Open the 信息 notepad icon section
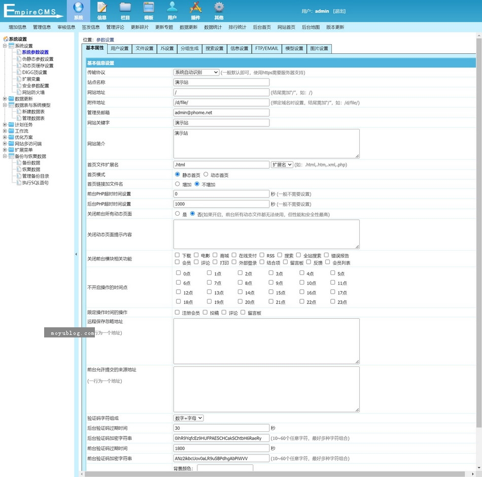The height and width of the screenshot is (477, 482). [x=102, y=11]
